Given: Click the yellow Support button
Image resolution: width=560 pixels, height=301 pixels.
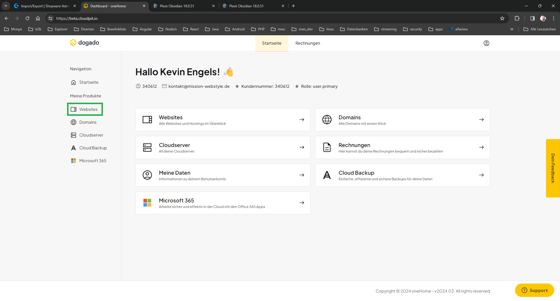Looking at the screenshot, I should click(x=534, y=290).
